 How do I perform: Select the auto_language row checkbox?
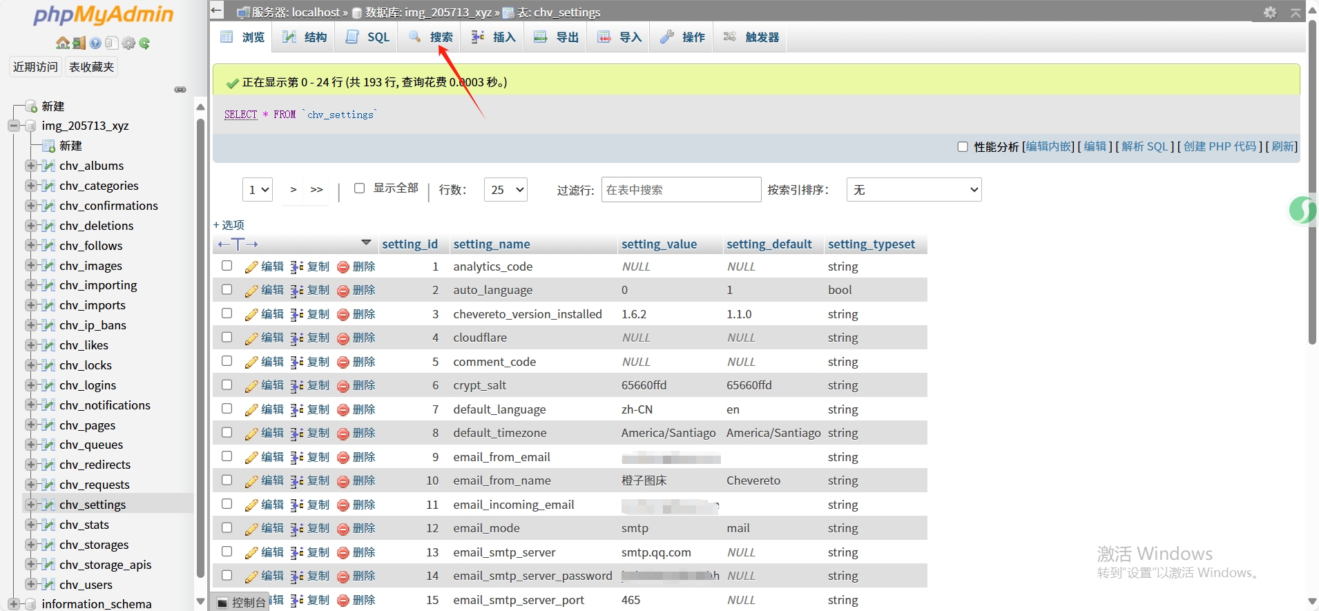click(x=227, y=289)
